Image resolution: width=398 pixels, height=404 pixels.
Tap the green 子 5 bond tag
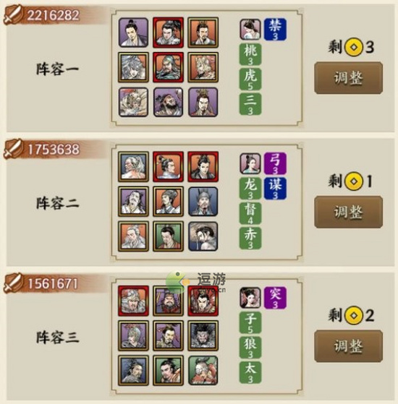click(x=250, y=322)
